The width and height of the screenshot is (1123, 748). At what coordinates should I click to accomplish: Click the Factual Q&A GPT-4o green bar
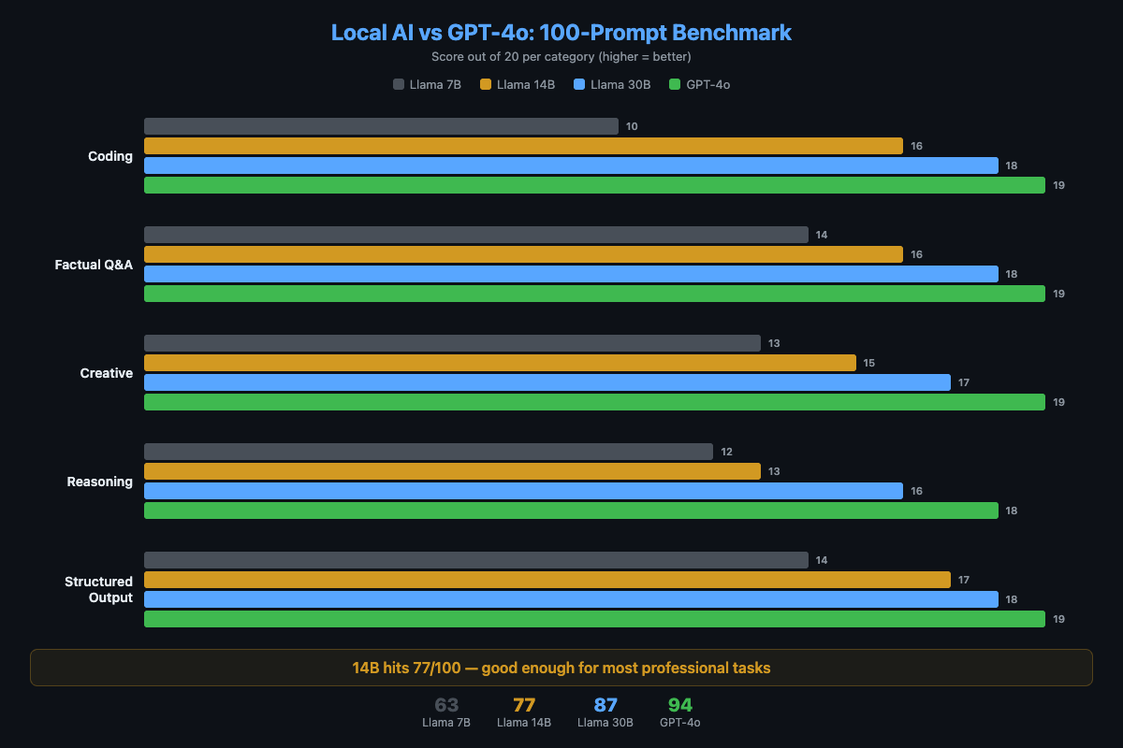point(594,294)
